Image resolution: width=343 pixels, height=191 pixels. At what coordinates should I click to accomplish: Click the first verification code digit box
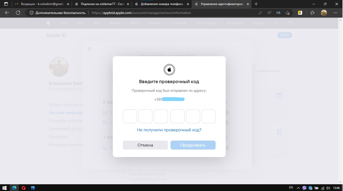(x=130, y=116)
